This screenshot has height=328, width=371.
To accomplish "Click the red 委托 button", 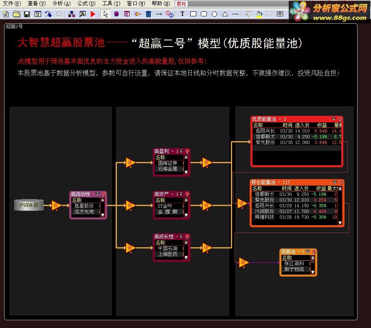I will click(x=182, y=4).
